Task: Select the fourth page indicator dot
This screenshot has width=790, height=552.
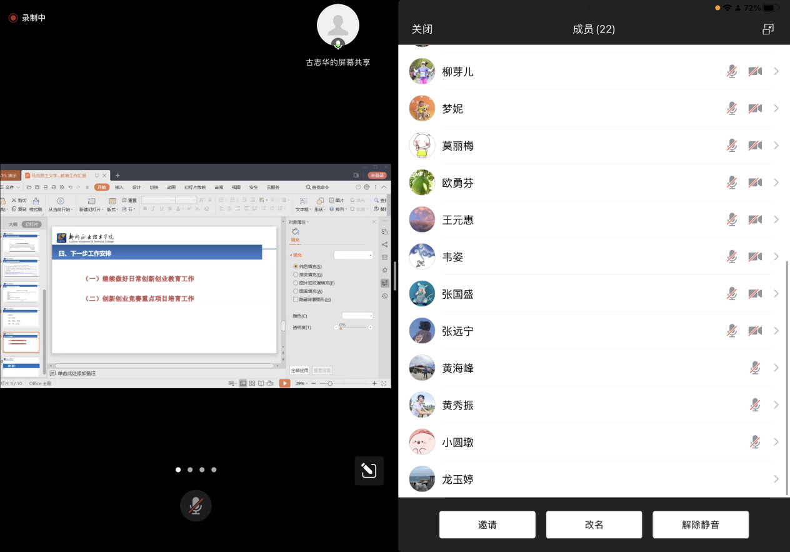Action: coord(214,469)
